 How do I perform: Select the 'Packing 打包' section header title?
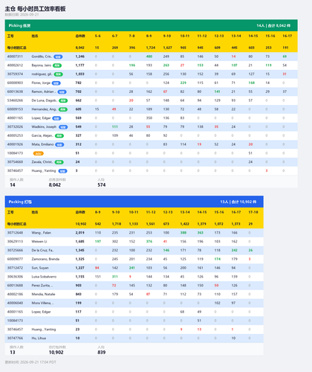pyautogui.click(x=20, y=202)
